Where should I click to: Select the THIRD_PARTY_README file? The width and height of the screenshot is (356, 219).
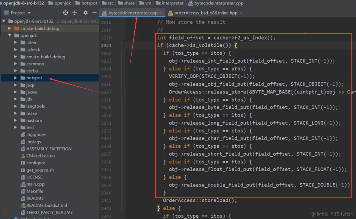tap(50, 212)
